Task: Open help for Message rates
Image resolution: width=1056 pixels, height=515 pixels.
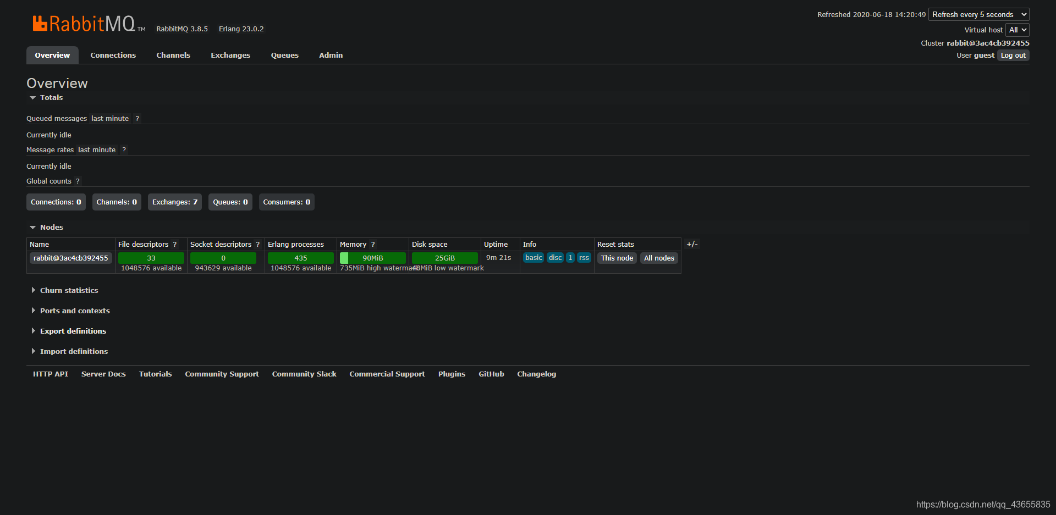Action: pos(124,149)
